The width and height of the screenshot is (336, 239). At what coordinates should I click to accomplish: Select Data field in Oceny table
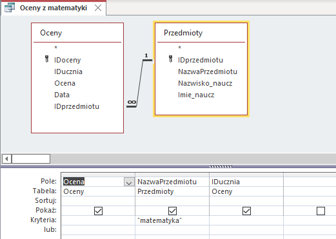click(62, 95)
